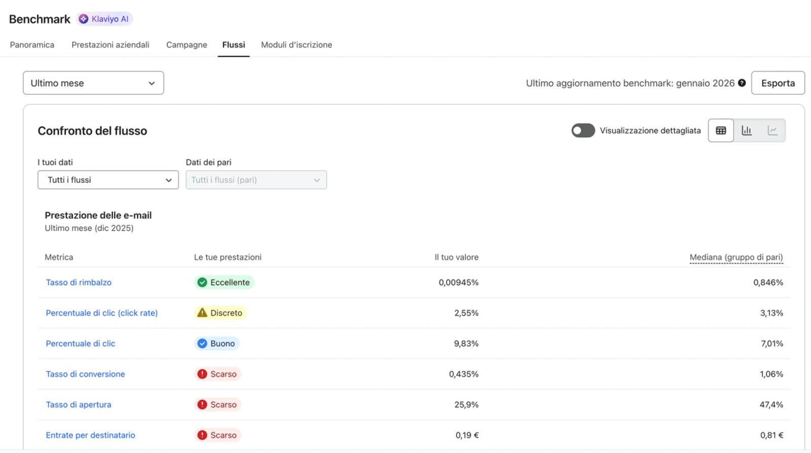Click the value 2,55%
The height and width of the screenshot is (453, 811).
[x=466, y=313]
